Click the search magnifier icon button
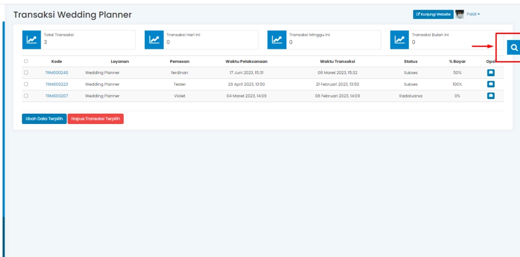Viewport: 520px width, 257px height. click(x=514, y=47)
